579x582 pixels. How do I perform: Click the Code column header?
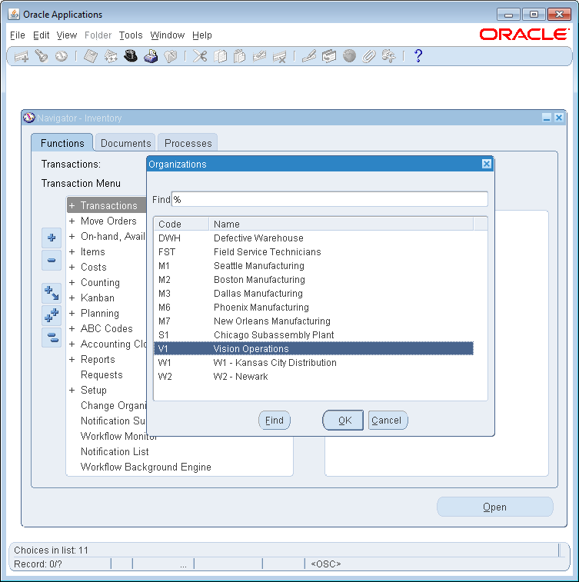pyautogui.click(x=181, y=224)
